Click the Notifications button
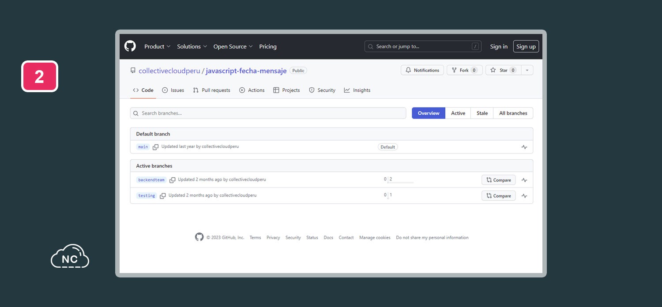The width and height of the screenshot is (662, 307). pos(422,70)
